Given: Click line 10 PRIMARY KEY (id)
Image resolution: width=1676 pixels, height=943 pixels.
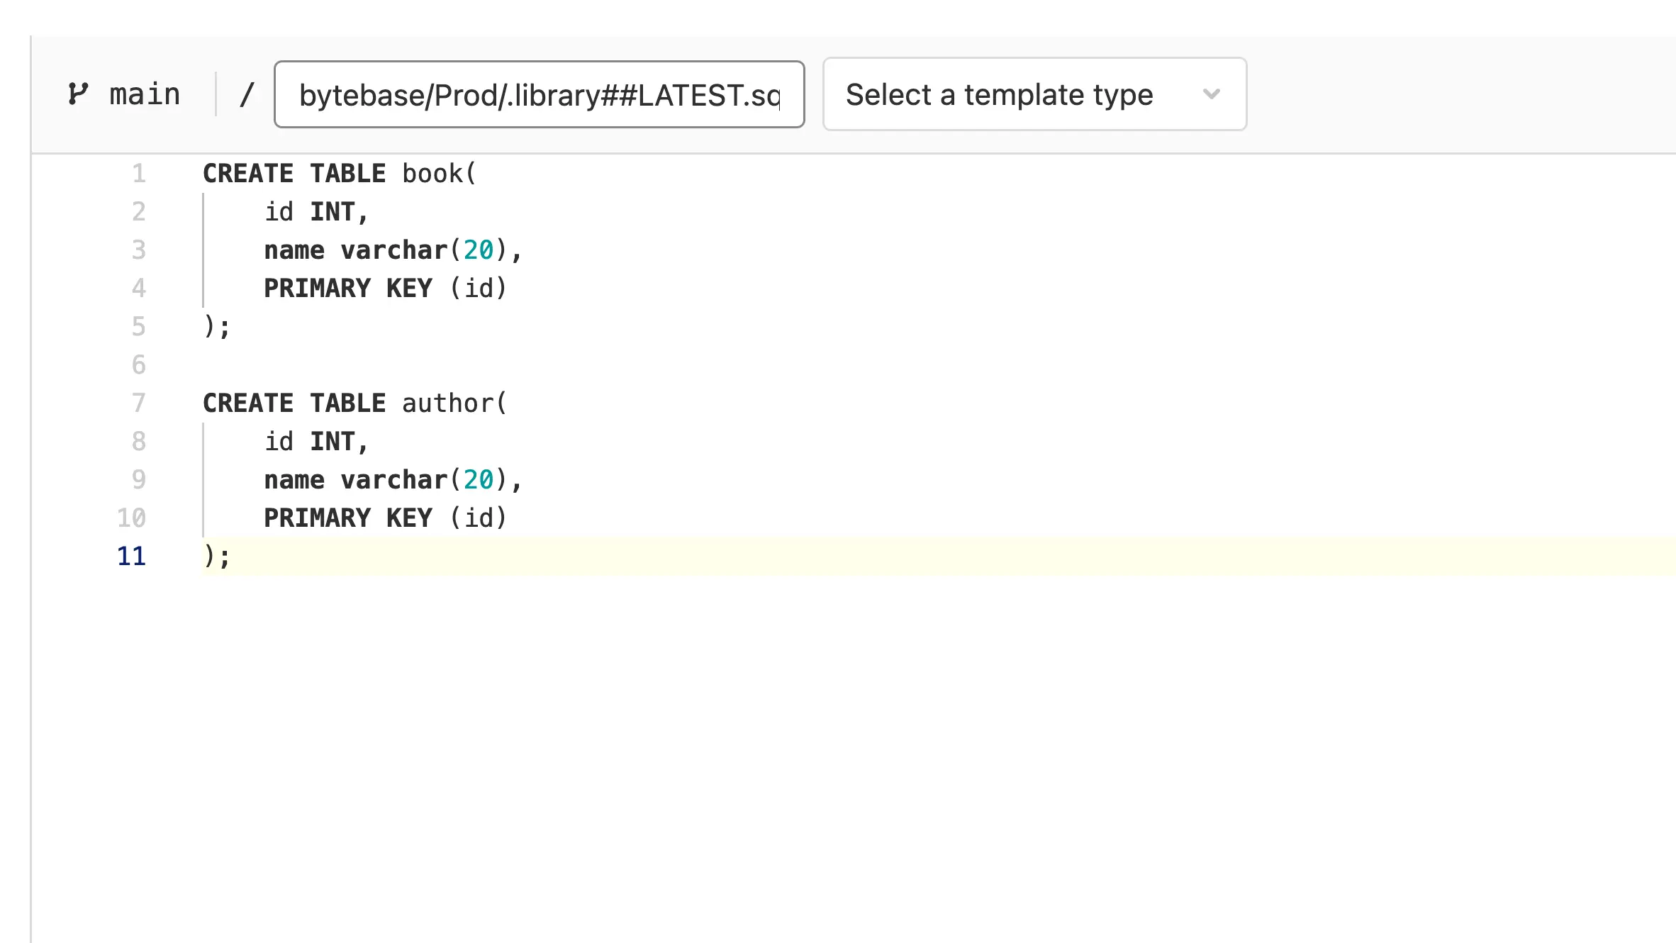Looking at the screenshot, I should (x=385, y=518).
